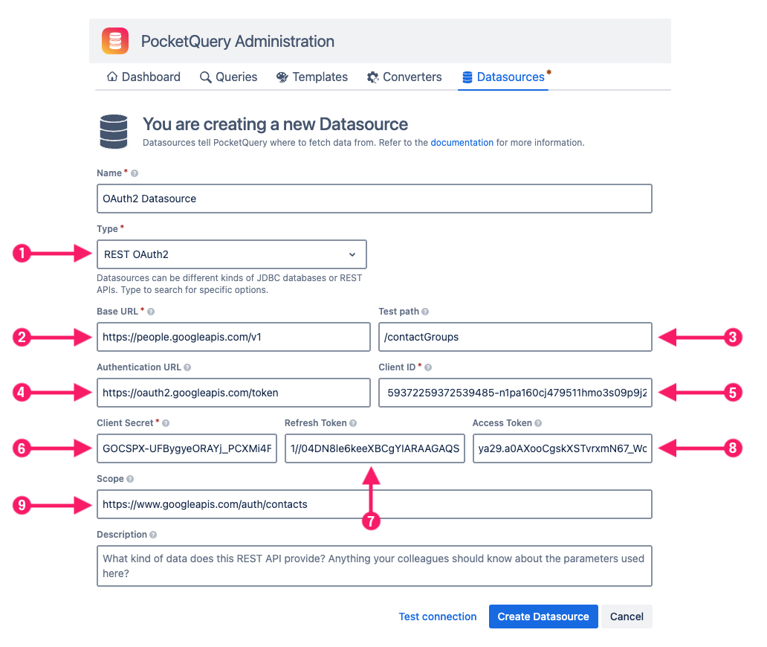The image size is (767, 647).
Task: Select the Refresh Token input field
Action: 374,448
